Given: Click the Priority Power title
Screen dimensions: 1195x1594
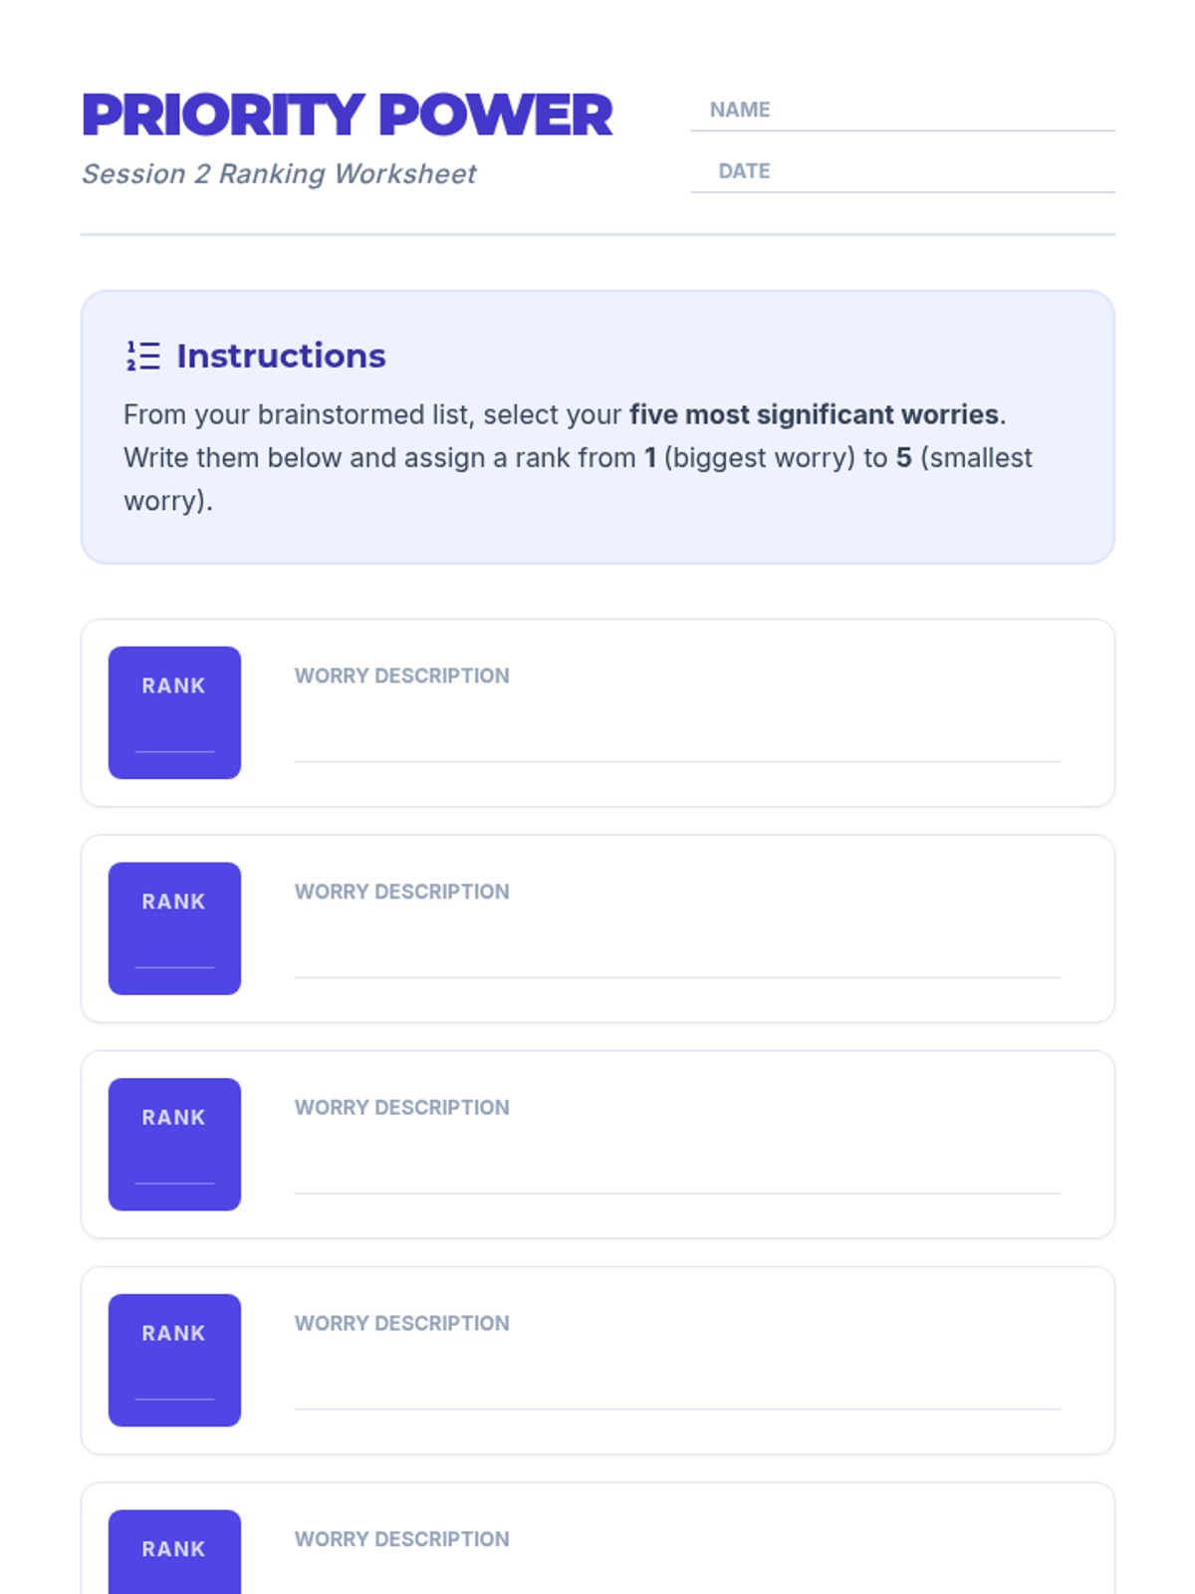Looking at the screenshot, I should (x=347, y=116).
